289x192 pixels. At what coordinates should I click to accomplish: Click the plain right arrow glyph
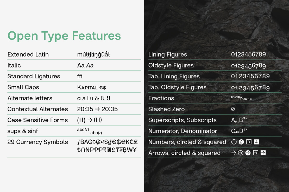[234, 153]
